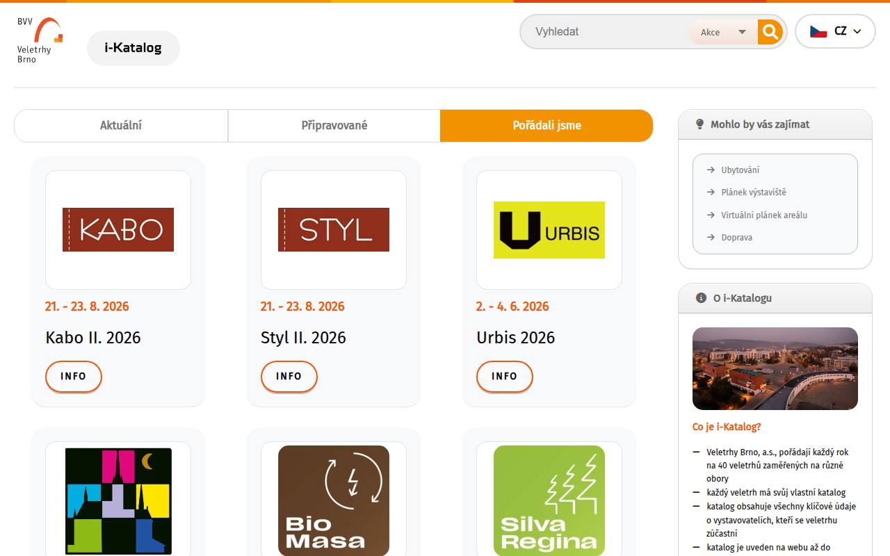Switch to the Připravované tab

[334, 126]
